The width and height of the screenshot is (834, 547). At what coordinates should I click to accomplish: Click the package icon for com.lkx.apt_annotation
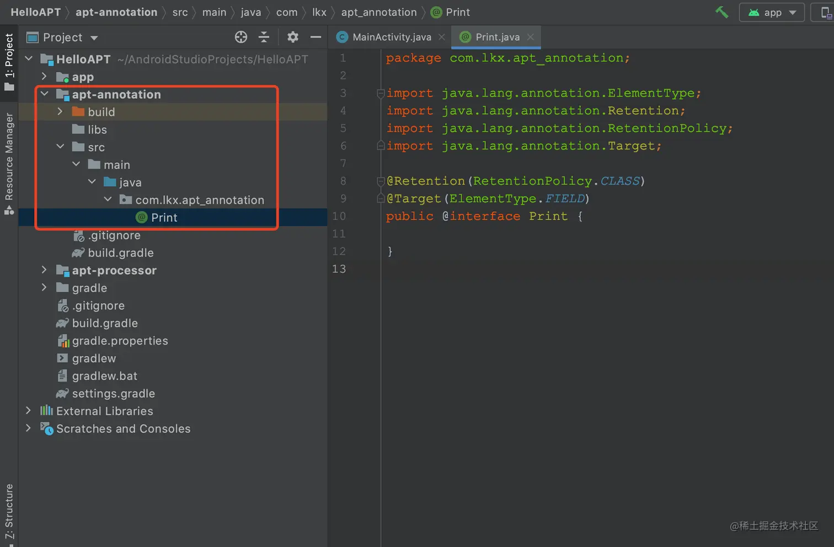pyautogui.click(x=126, y=200)
